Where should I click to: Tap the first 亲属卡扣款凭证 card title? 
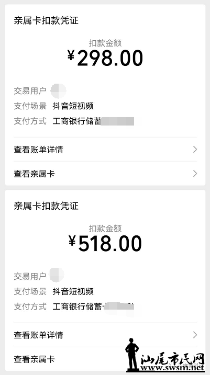click(46, 20)
